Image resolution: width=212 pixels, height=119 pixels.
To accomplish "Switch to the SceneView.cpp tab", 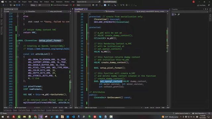I will [x=9, y=9].
